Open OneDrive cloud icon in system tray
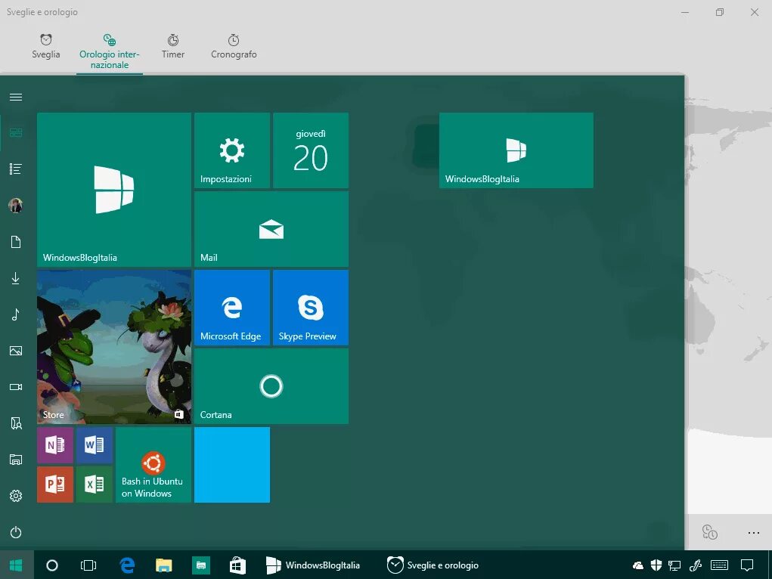This screenshot has width=772, height=579. 638,565
